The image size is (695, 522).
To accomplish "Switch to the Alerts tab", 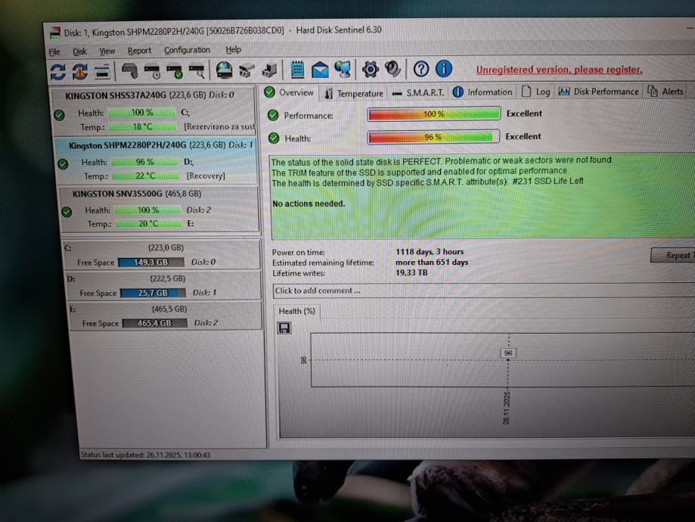I will coord(666,91).
